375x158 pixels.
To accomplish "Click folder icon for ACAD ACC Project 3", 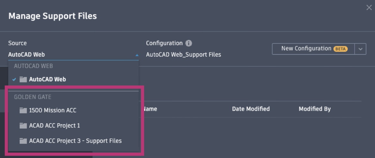I will click(23, 141).
